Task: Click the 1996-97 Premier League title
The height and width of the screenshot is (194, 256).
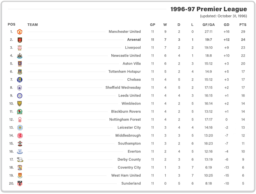Action: click(x=209, y=9)
